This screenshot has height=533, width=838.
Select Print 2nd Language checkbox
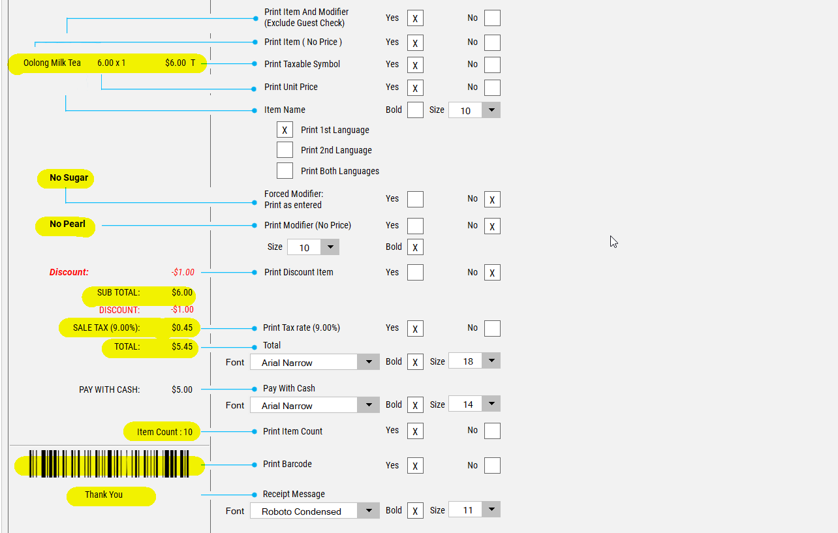285,150
